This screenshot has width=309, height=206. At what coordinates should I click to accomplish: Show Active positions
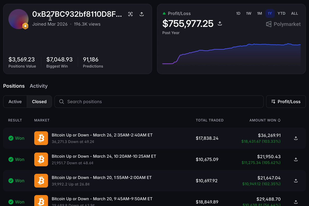point(15,102)
